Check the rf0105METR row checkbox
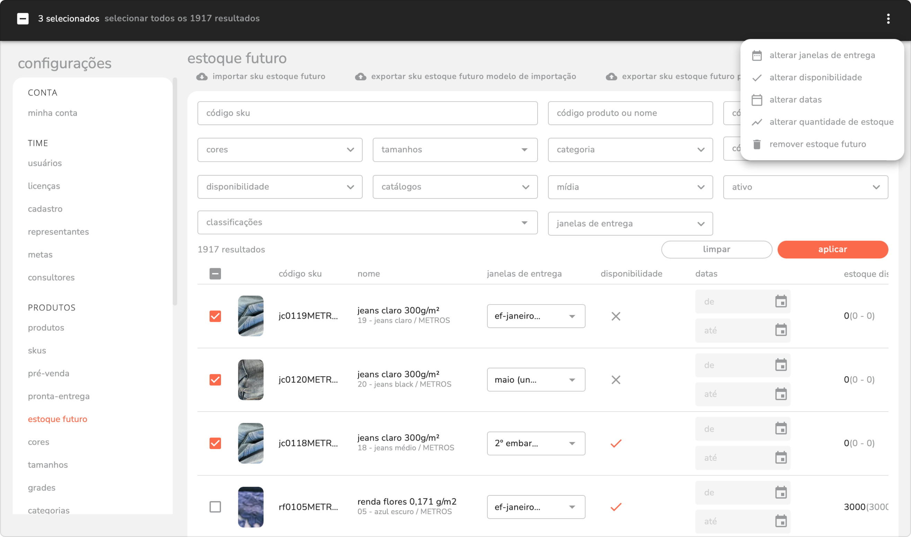Image resolution: width=911 pixels, height=537 pixels. pos(215,507)
